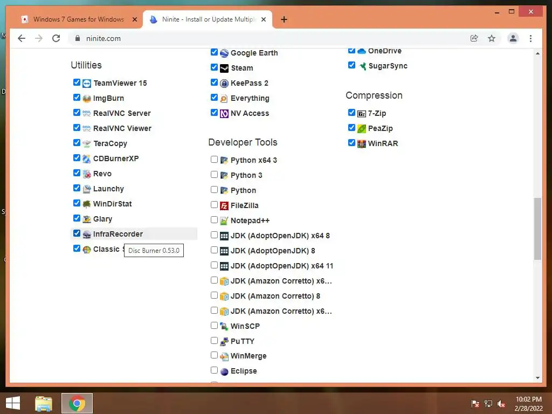
Task: Close the Windows 7 Games tab
Action: coord(134,20)
